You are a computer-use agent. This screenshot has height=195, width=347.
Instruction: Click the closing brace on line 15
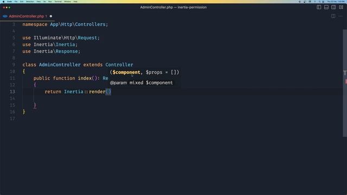[35, 105]
